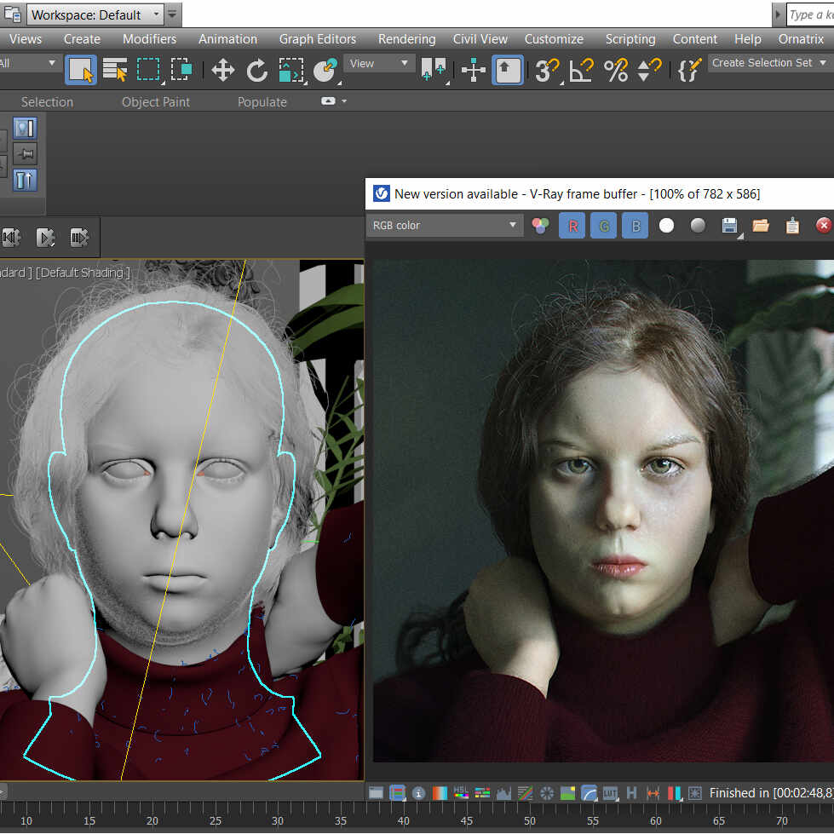The width and height of the screenshot is (834, 834).
Task: Open the Scripting menu
Action: coord(630,39)
